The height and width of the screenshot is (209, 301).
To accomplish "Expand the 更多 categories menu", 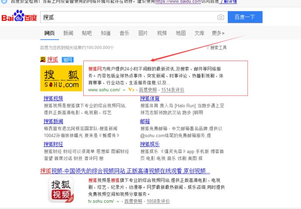I will tap(218, 33).
